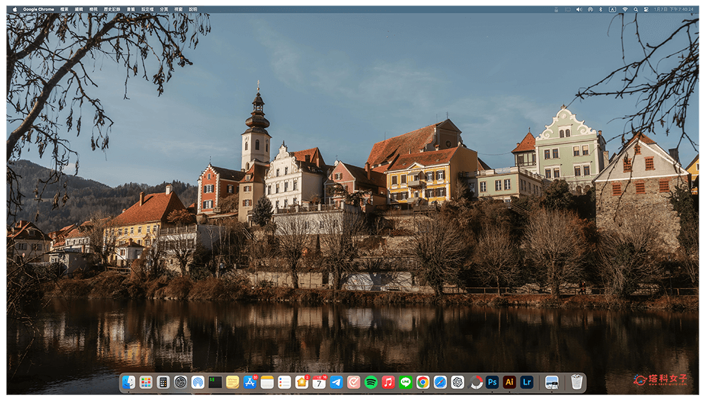Screen dimensions: 709x402
Task: Launch Adobe Photoshop from the Dock
Action: click(492, 383)
